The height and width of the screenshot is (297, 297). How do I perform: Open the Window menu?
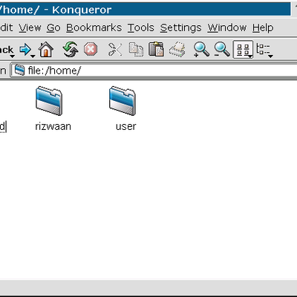tap(227, 27)
